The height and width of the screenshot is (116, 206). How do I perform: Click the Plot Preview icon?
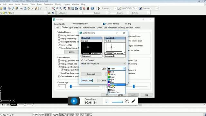click(13, 8)
